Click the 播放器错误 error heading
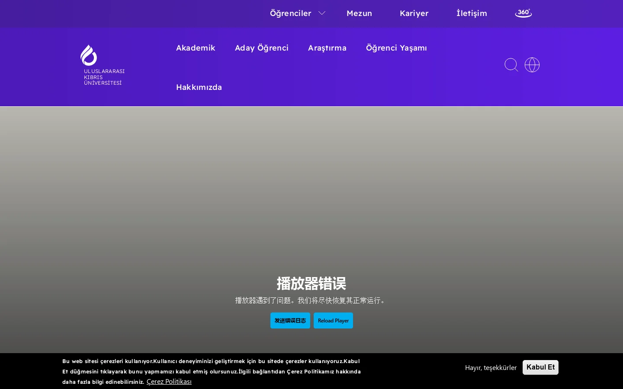 [x=311, y=284]
